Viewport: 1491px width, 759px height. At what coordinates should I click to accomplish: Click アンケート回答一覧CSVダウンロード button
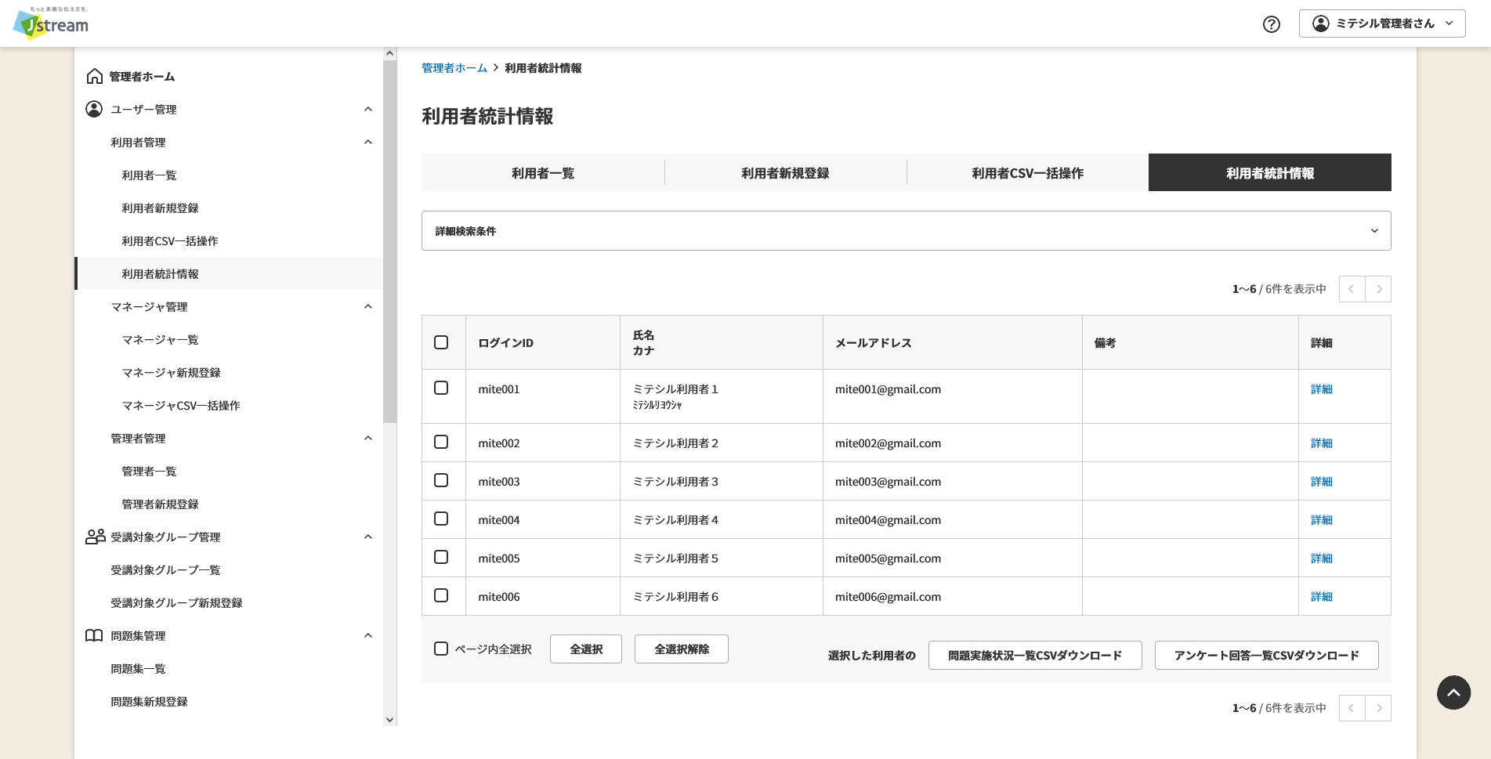coord(1266,655)
